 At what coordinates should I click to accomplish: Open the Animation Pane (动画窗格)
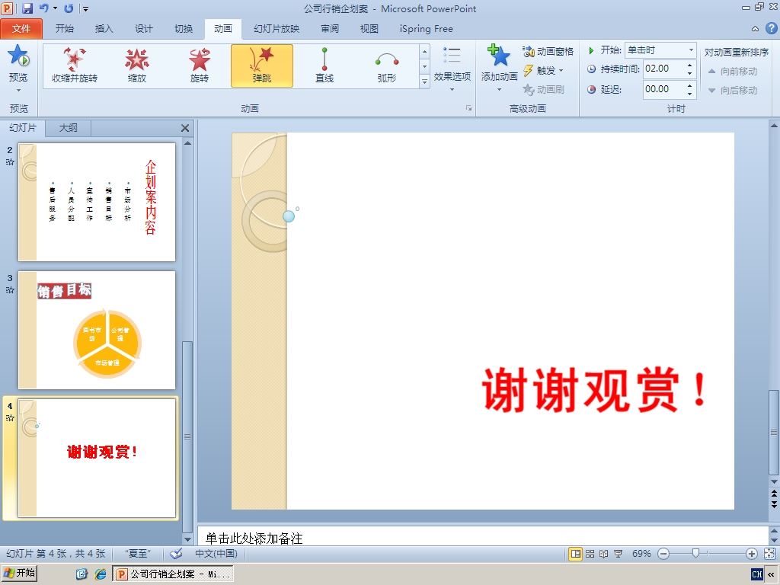[548, 51]
